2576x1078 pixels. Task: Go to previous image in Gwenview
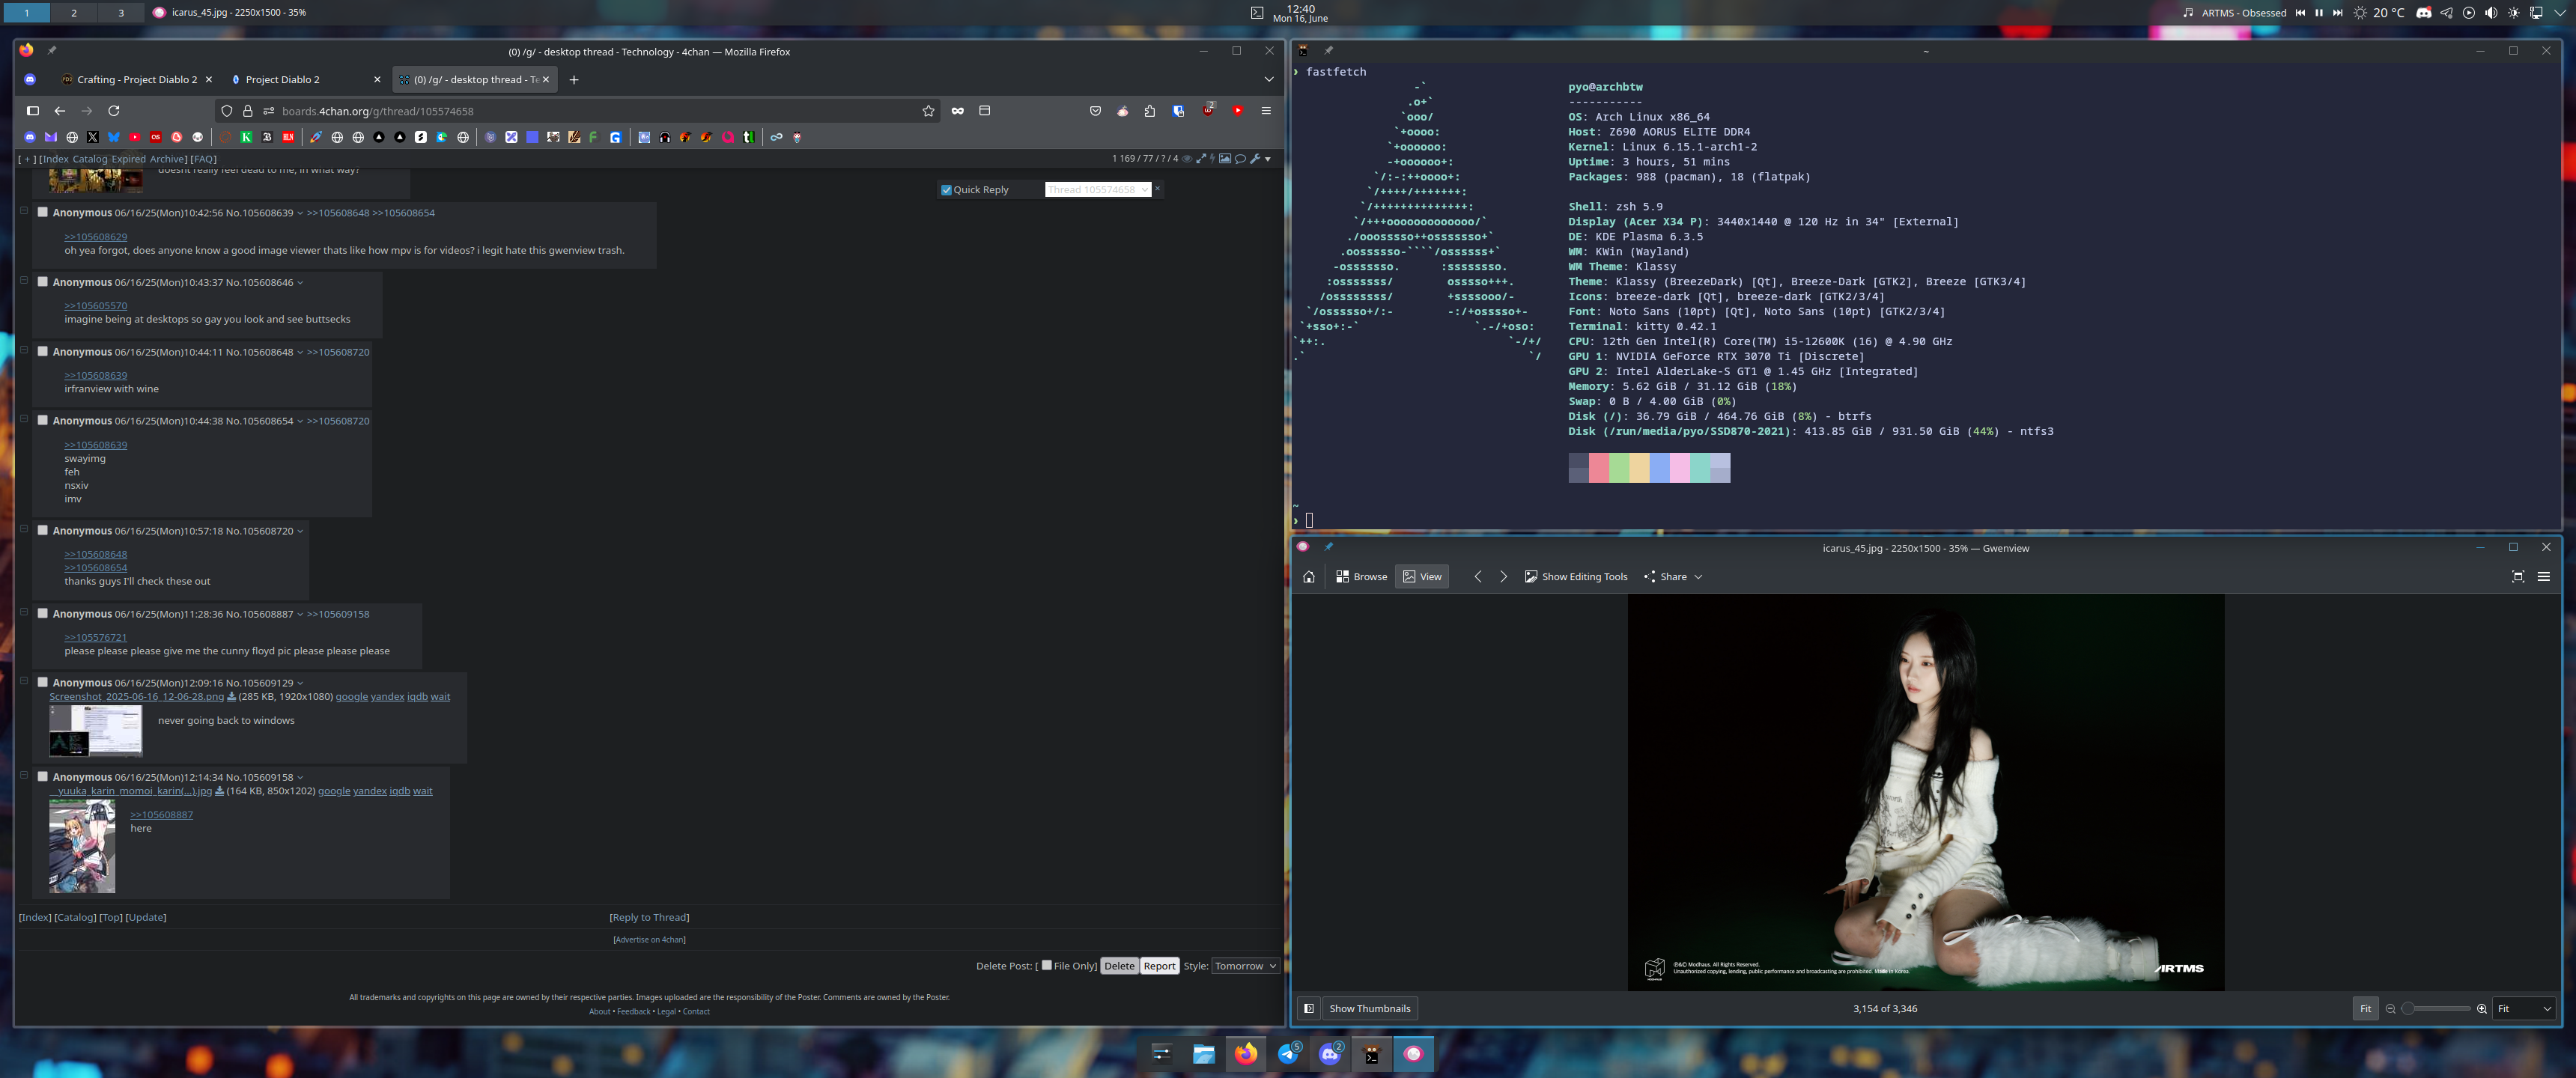[1478, 577]
